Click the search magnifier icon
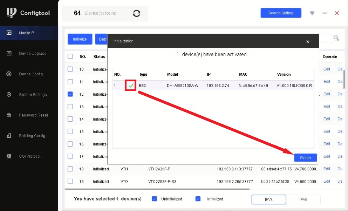 [x=336, y=38]
